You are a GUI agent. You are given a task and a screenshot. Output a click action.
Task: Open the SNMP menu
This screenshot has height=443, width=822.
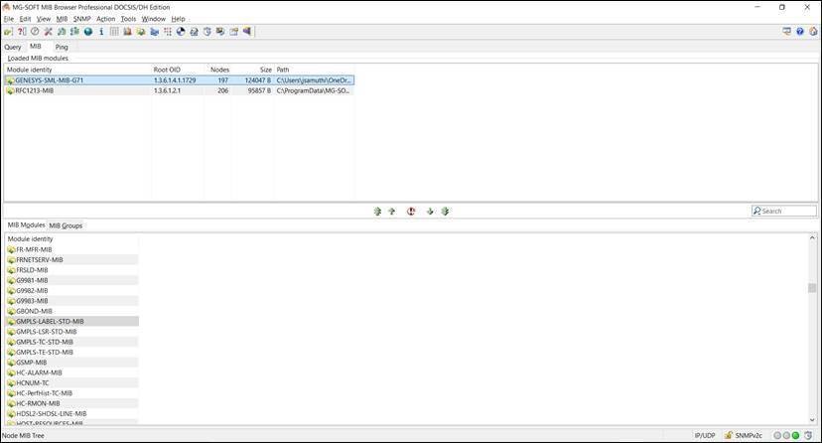point(81,19)
